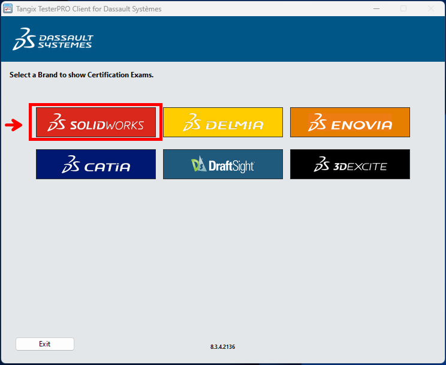Click the version number 8.3.4.2136
Viewport: 446px width, 365px height.
(222, 347)
